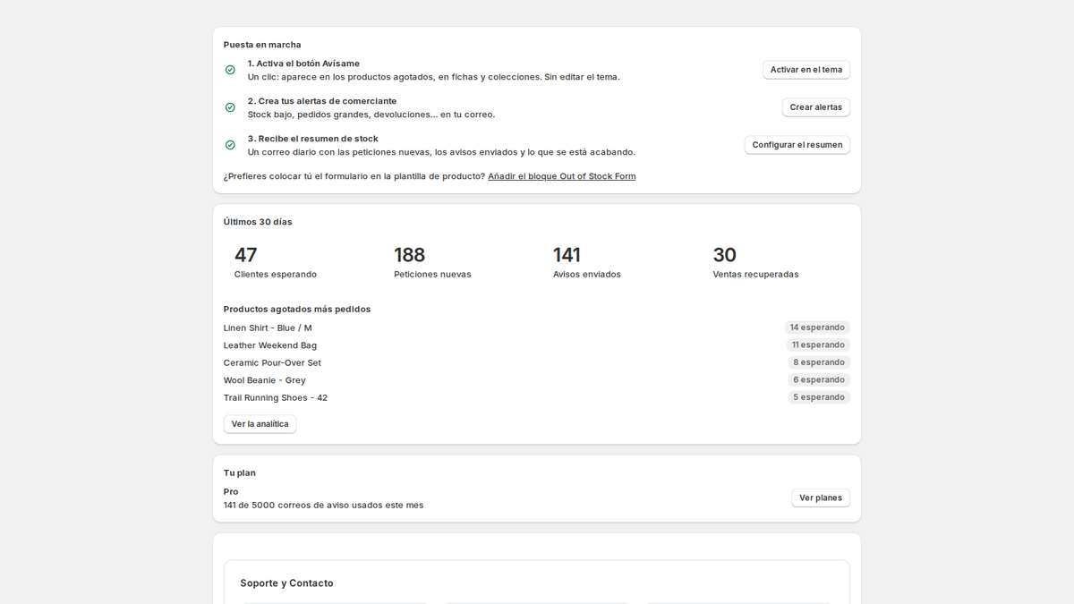Follow the Añadir el bloque Out of Stock Form link
Image resolution: width=1074 pixels, height=604 pixels.
click(562, 176)
